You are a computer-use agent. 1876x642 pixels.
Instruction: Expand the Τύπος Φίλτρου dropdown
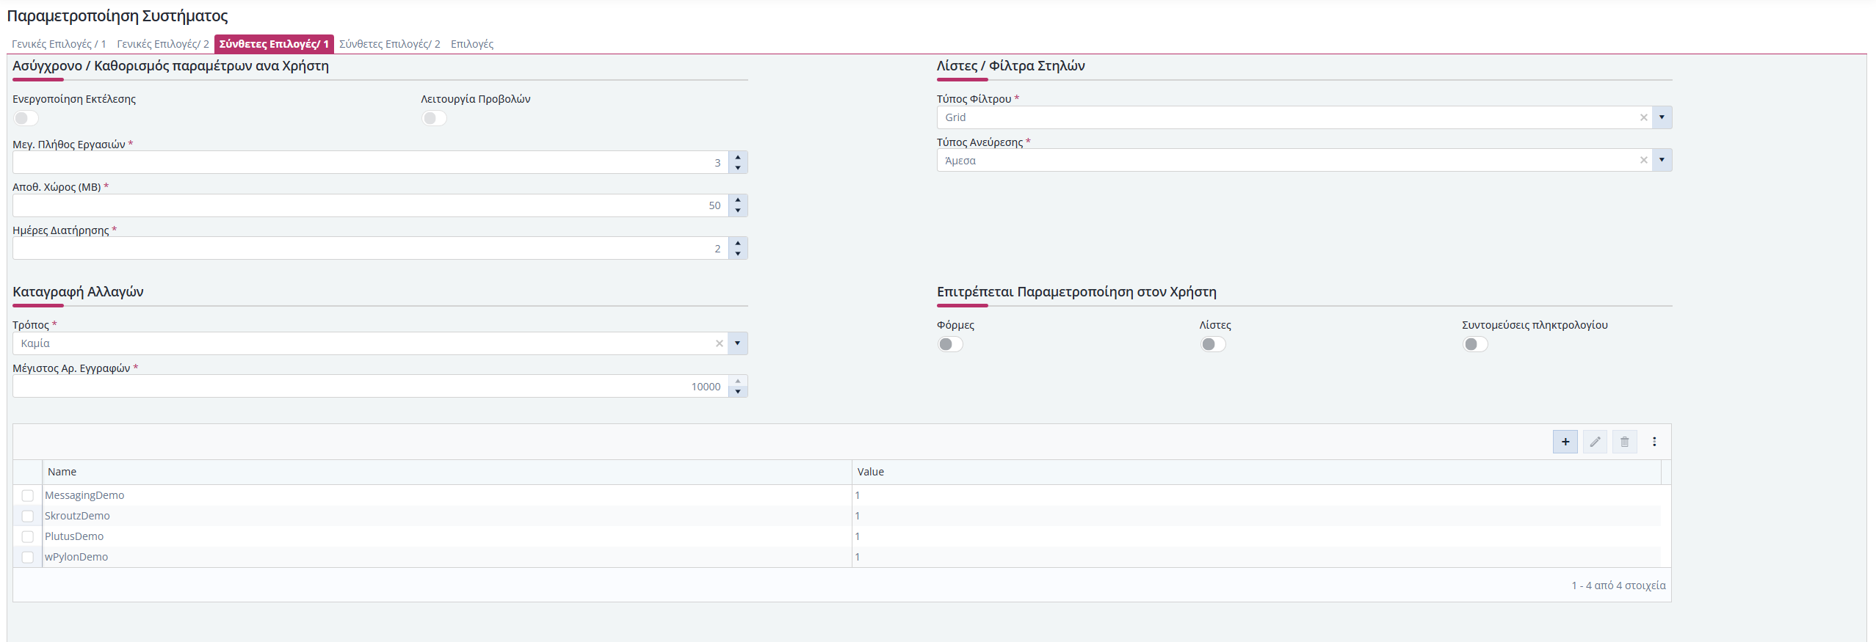point(1662,117)
